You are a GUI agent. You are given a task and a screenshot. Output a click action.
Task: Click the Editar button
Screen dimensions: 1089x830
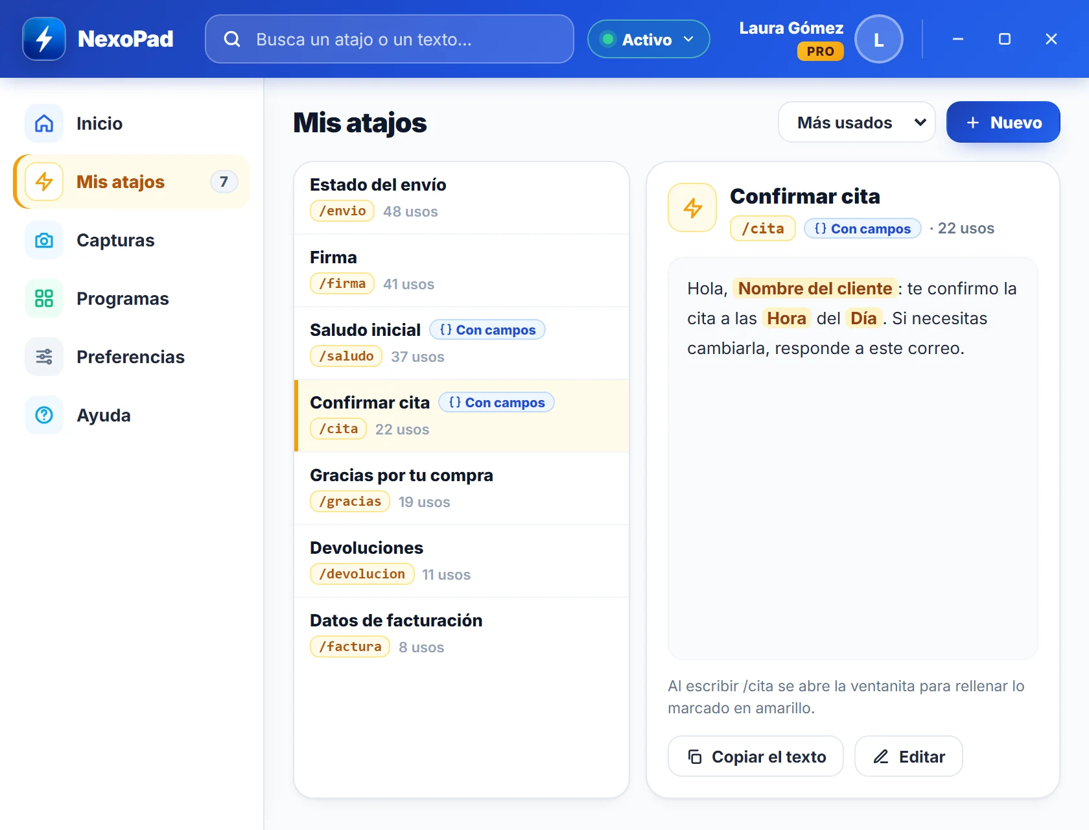tap(909, 756)
